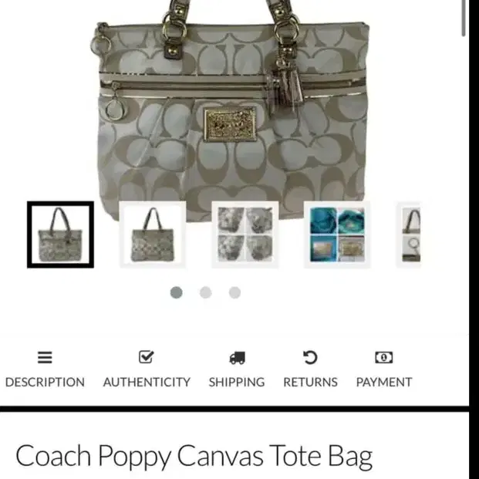
Task: View the teal interior lining thumbnail
Action: (337, 234)
